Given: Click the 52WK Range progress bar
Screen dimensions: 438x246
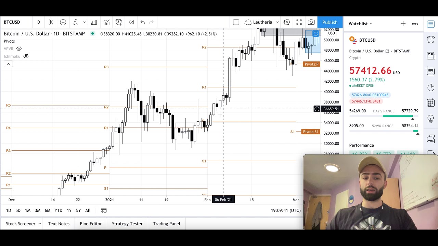Looking at the screenshot, I should pos(384,131).
